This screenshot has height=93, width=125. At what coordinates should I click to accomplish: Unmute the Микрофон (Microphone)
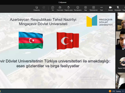pyautogui.click(x=118, y=9)
